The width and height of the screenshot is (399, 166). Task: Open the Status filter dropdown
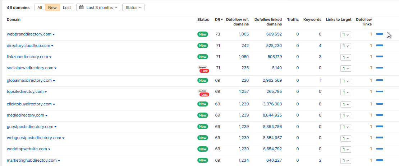pos(133,8)
